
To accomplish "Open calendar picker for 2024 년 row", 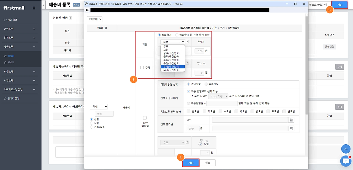I will pyautogui.click(x=291, y=128).
